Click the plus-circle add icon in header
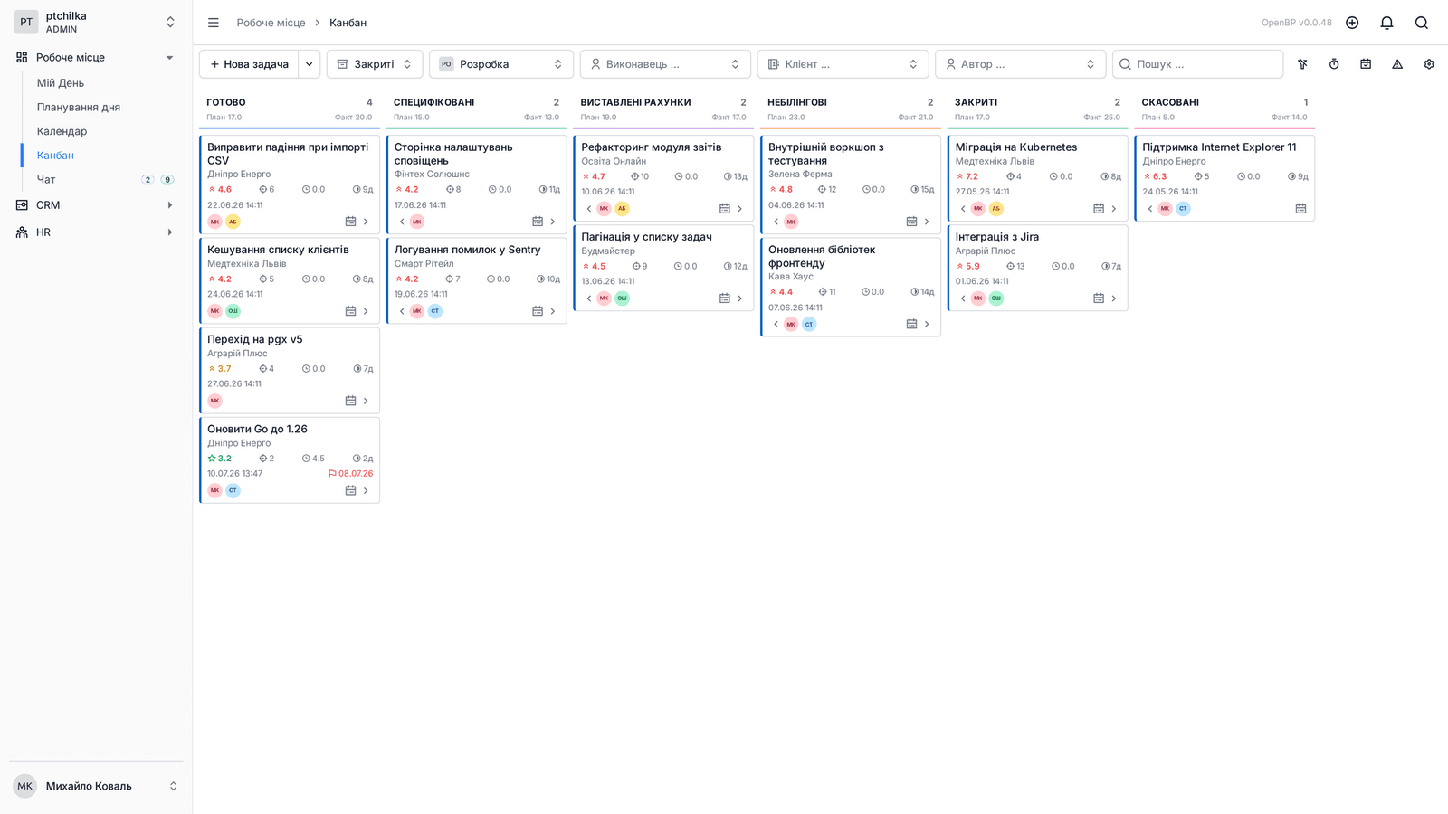 tap(1352, 23)
